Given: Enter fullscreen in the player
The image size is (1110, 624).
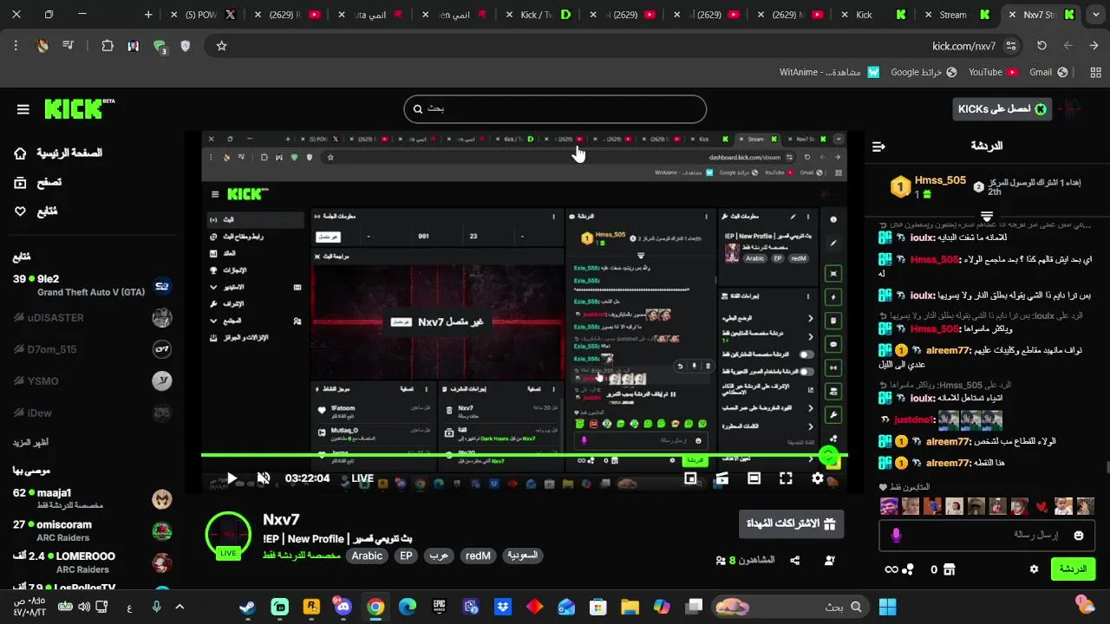Looking at the screenshot, I should tap(786, 478).
